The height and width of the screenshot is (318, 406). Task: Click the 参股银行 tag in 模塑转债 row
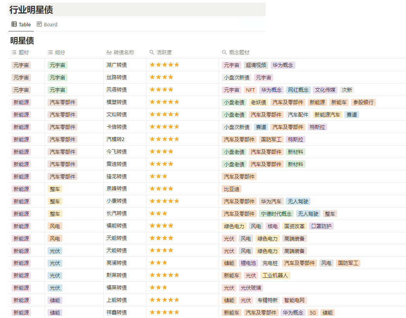pos(363,102)
